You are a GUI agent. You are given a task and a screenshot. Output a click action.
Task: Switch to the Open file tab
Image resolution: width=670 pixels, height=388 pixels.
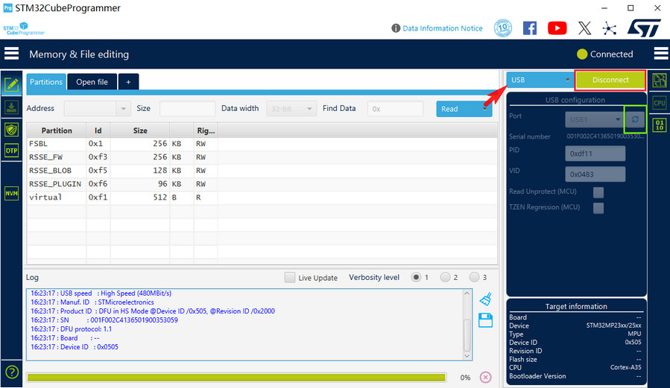tap(92, 82)
